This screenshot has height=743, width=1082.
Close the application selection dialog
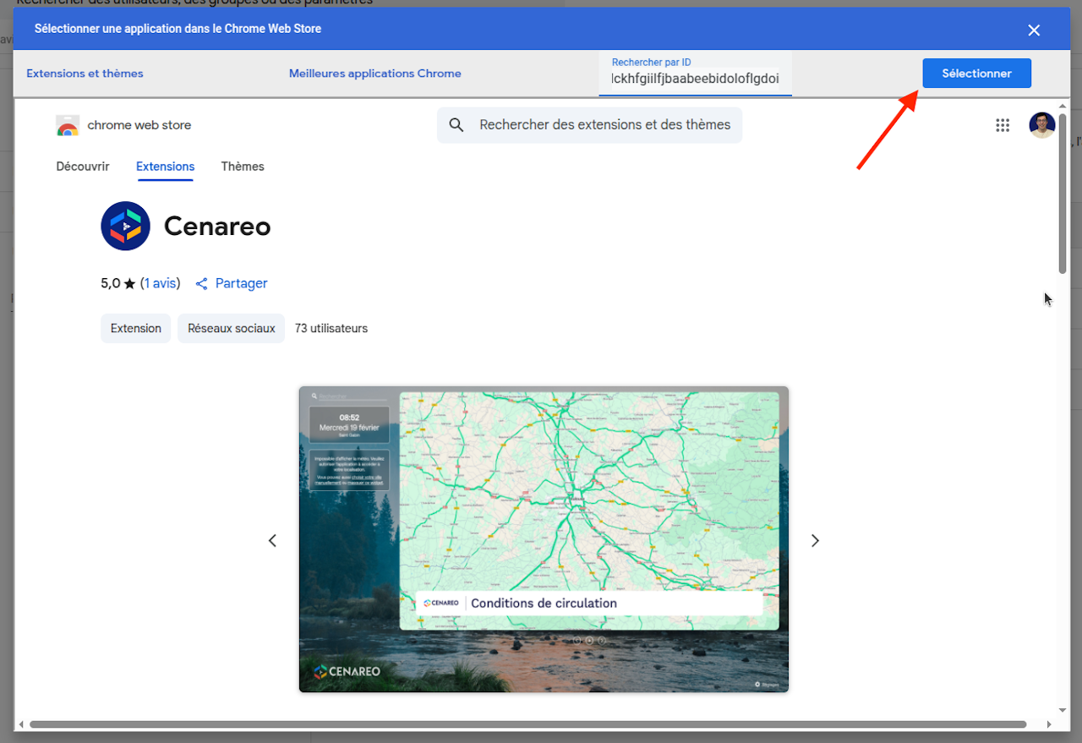[1034, 30]
